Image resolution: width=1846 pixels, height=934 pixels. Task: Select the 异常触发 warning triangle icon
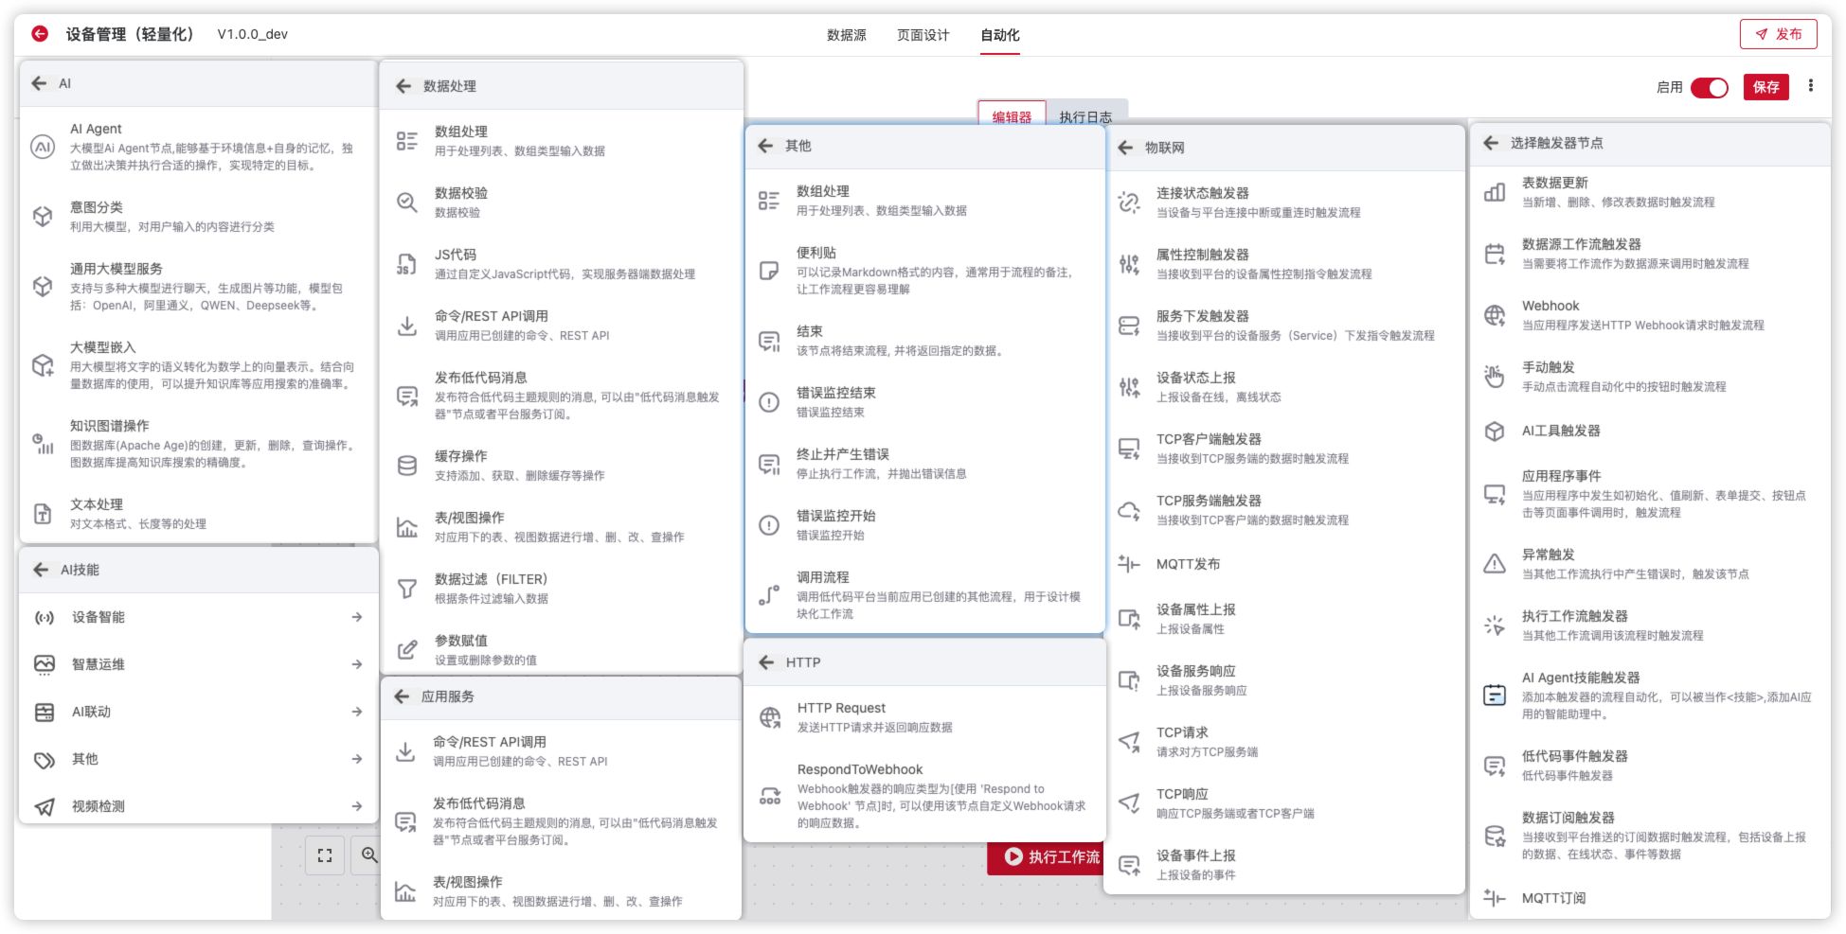pyautogui.click(x=1494, y=564)
